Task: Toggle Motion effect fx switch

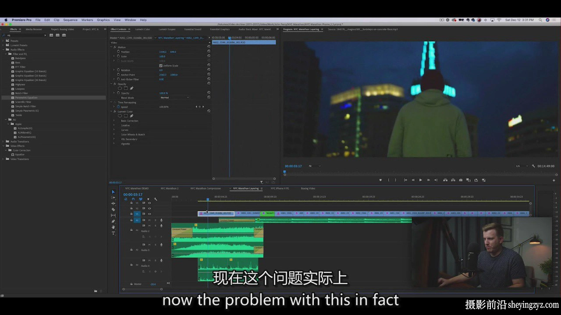Action: pos(115,47)
